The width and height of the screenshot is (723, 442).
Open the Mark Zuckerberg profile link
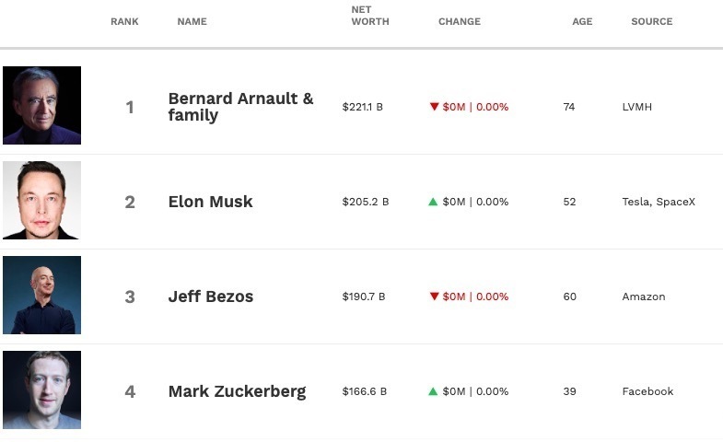click(237, 391)
